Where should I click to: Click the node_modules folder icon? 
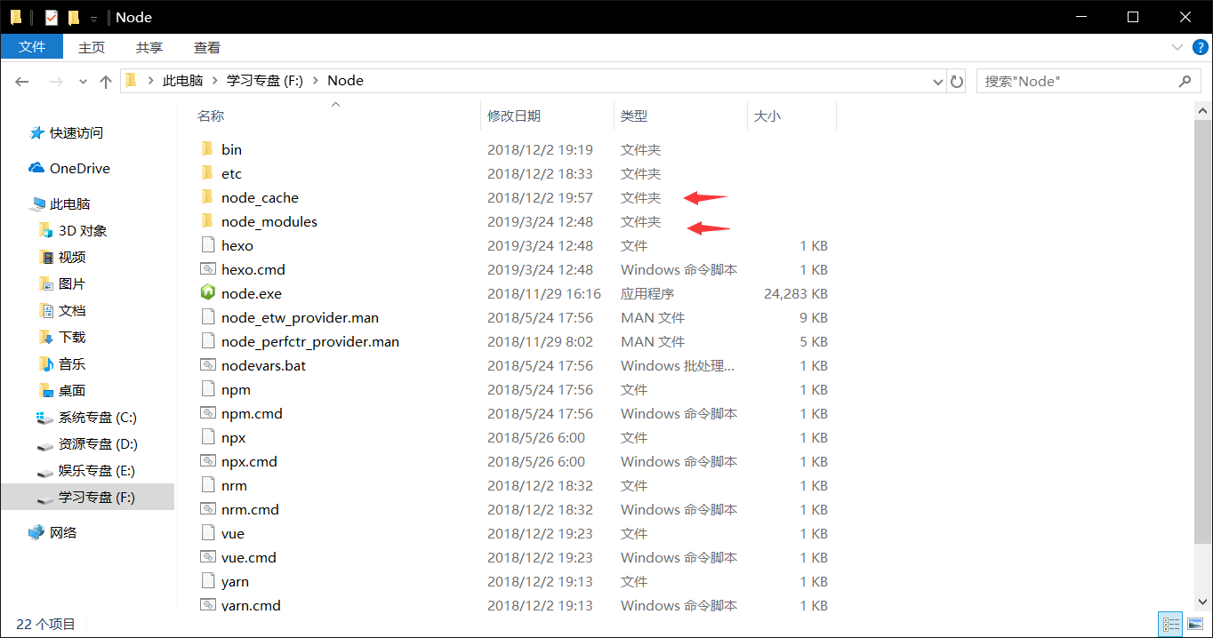coord(207,221)
